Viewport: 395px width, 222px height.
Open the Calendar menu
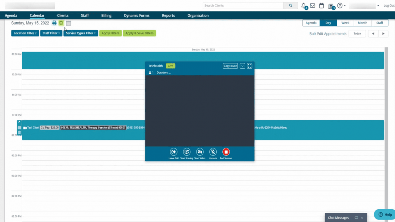click(37, 15)
